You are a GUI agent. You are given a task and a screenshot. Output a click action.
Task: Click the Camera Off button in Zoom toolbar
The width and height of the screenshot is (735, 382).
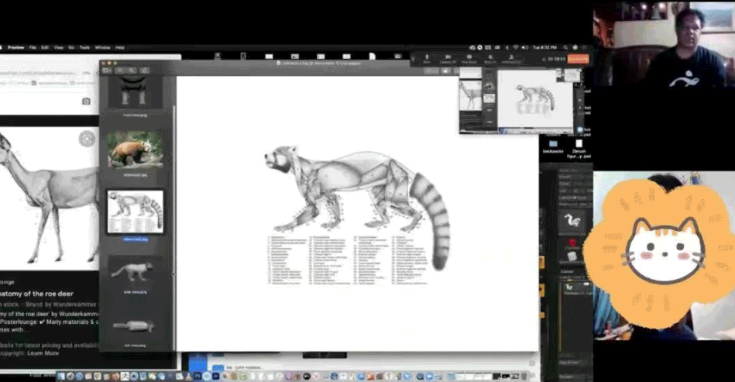point(448,59)
